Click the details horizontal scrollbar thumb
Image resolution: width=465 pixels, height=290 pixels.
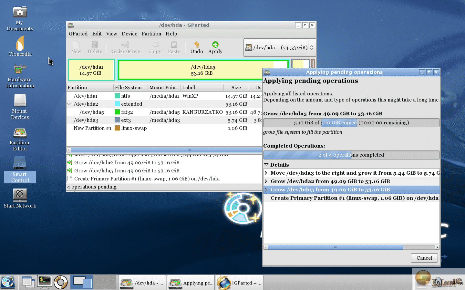(x=335, y=247)
